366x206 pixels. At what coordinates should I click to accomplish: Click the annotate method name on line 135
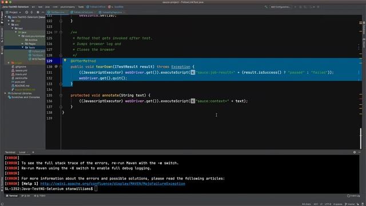(110, 96)
